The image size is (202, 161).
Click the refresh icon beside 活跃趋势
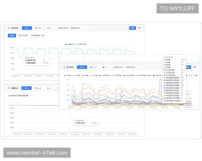[8, 28]
